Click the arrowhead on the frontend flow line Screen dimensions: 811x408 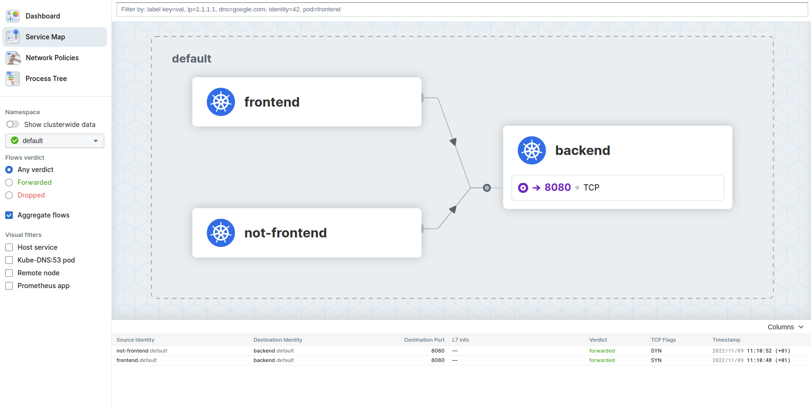pos(453,141)
